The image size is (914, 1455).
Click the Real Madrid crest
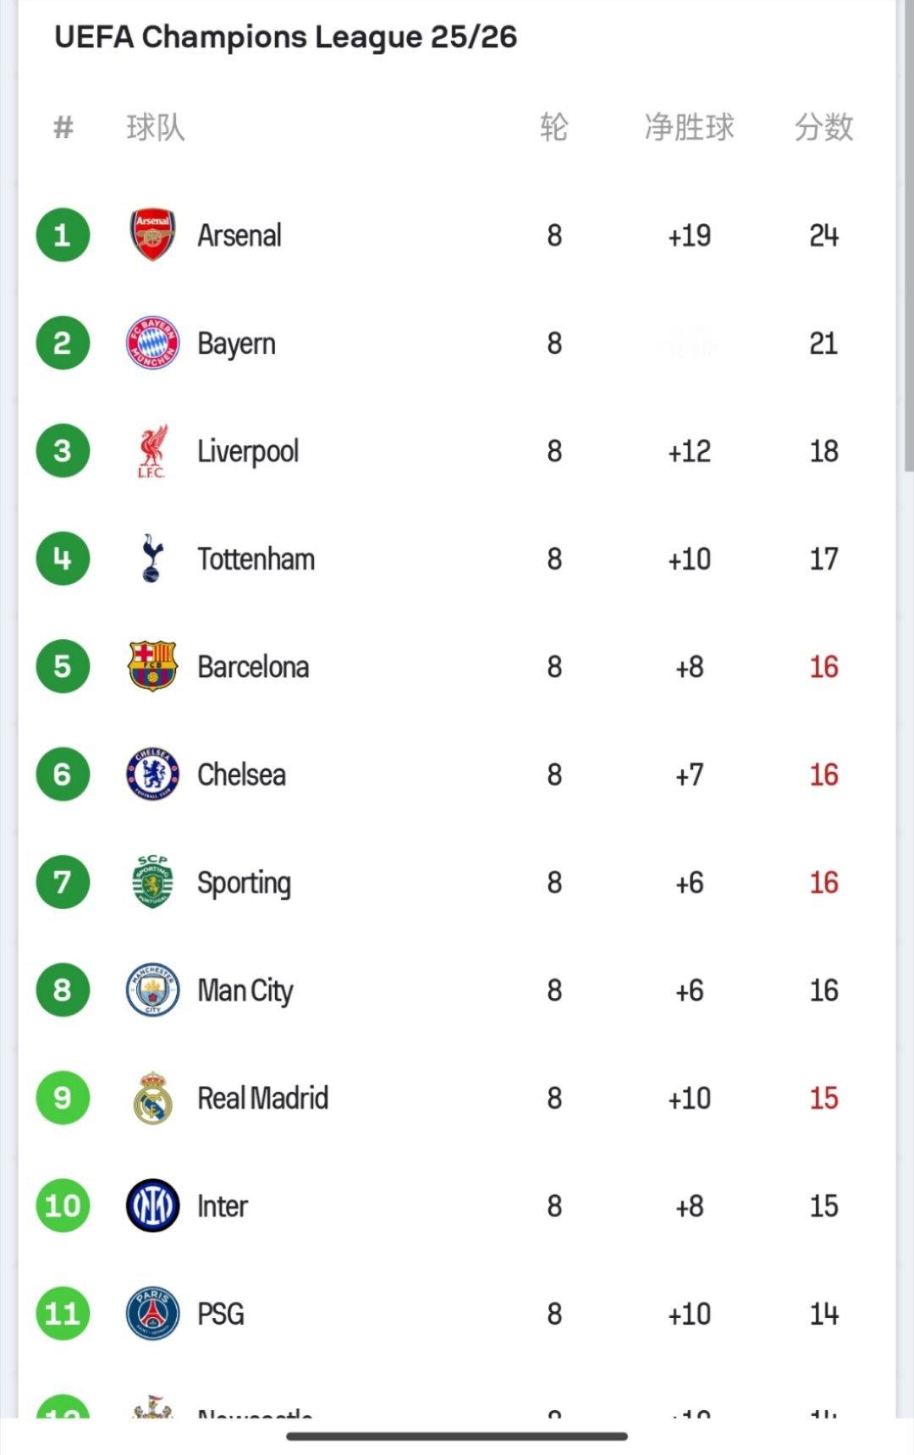(x=152, y=1098)
